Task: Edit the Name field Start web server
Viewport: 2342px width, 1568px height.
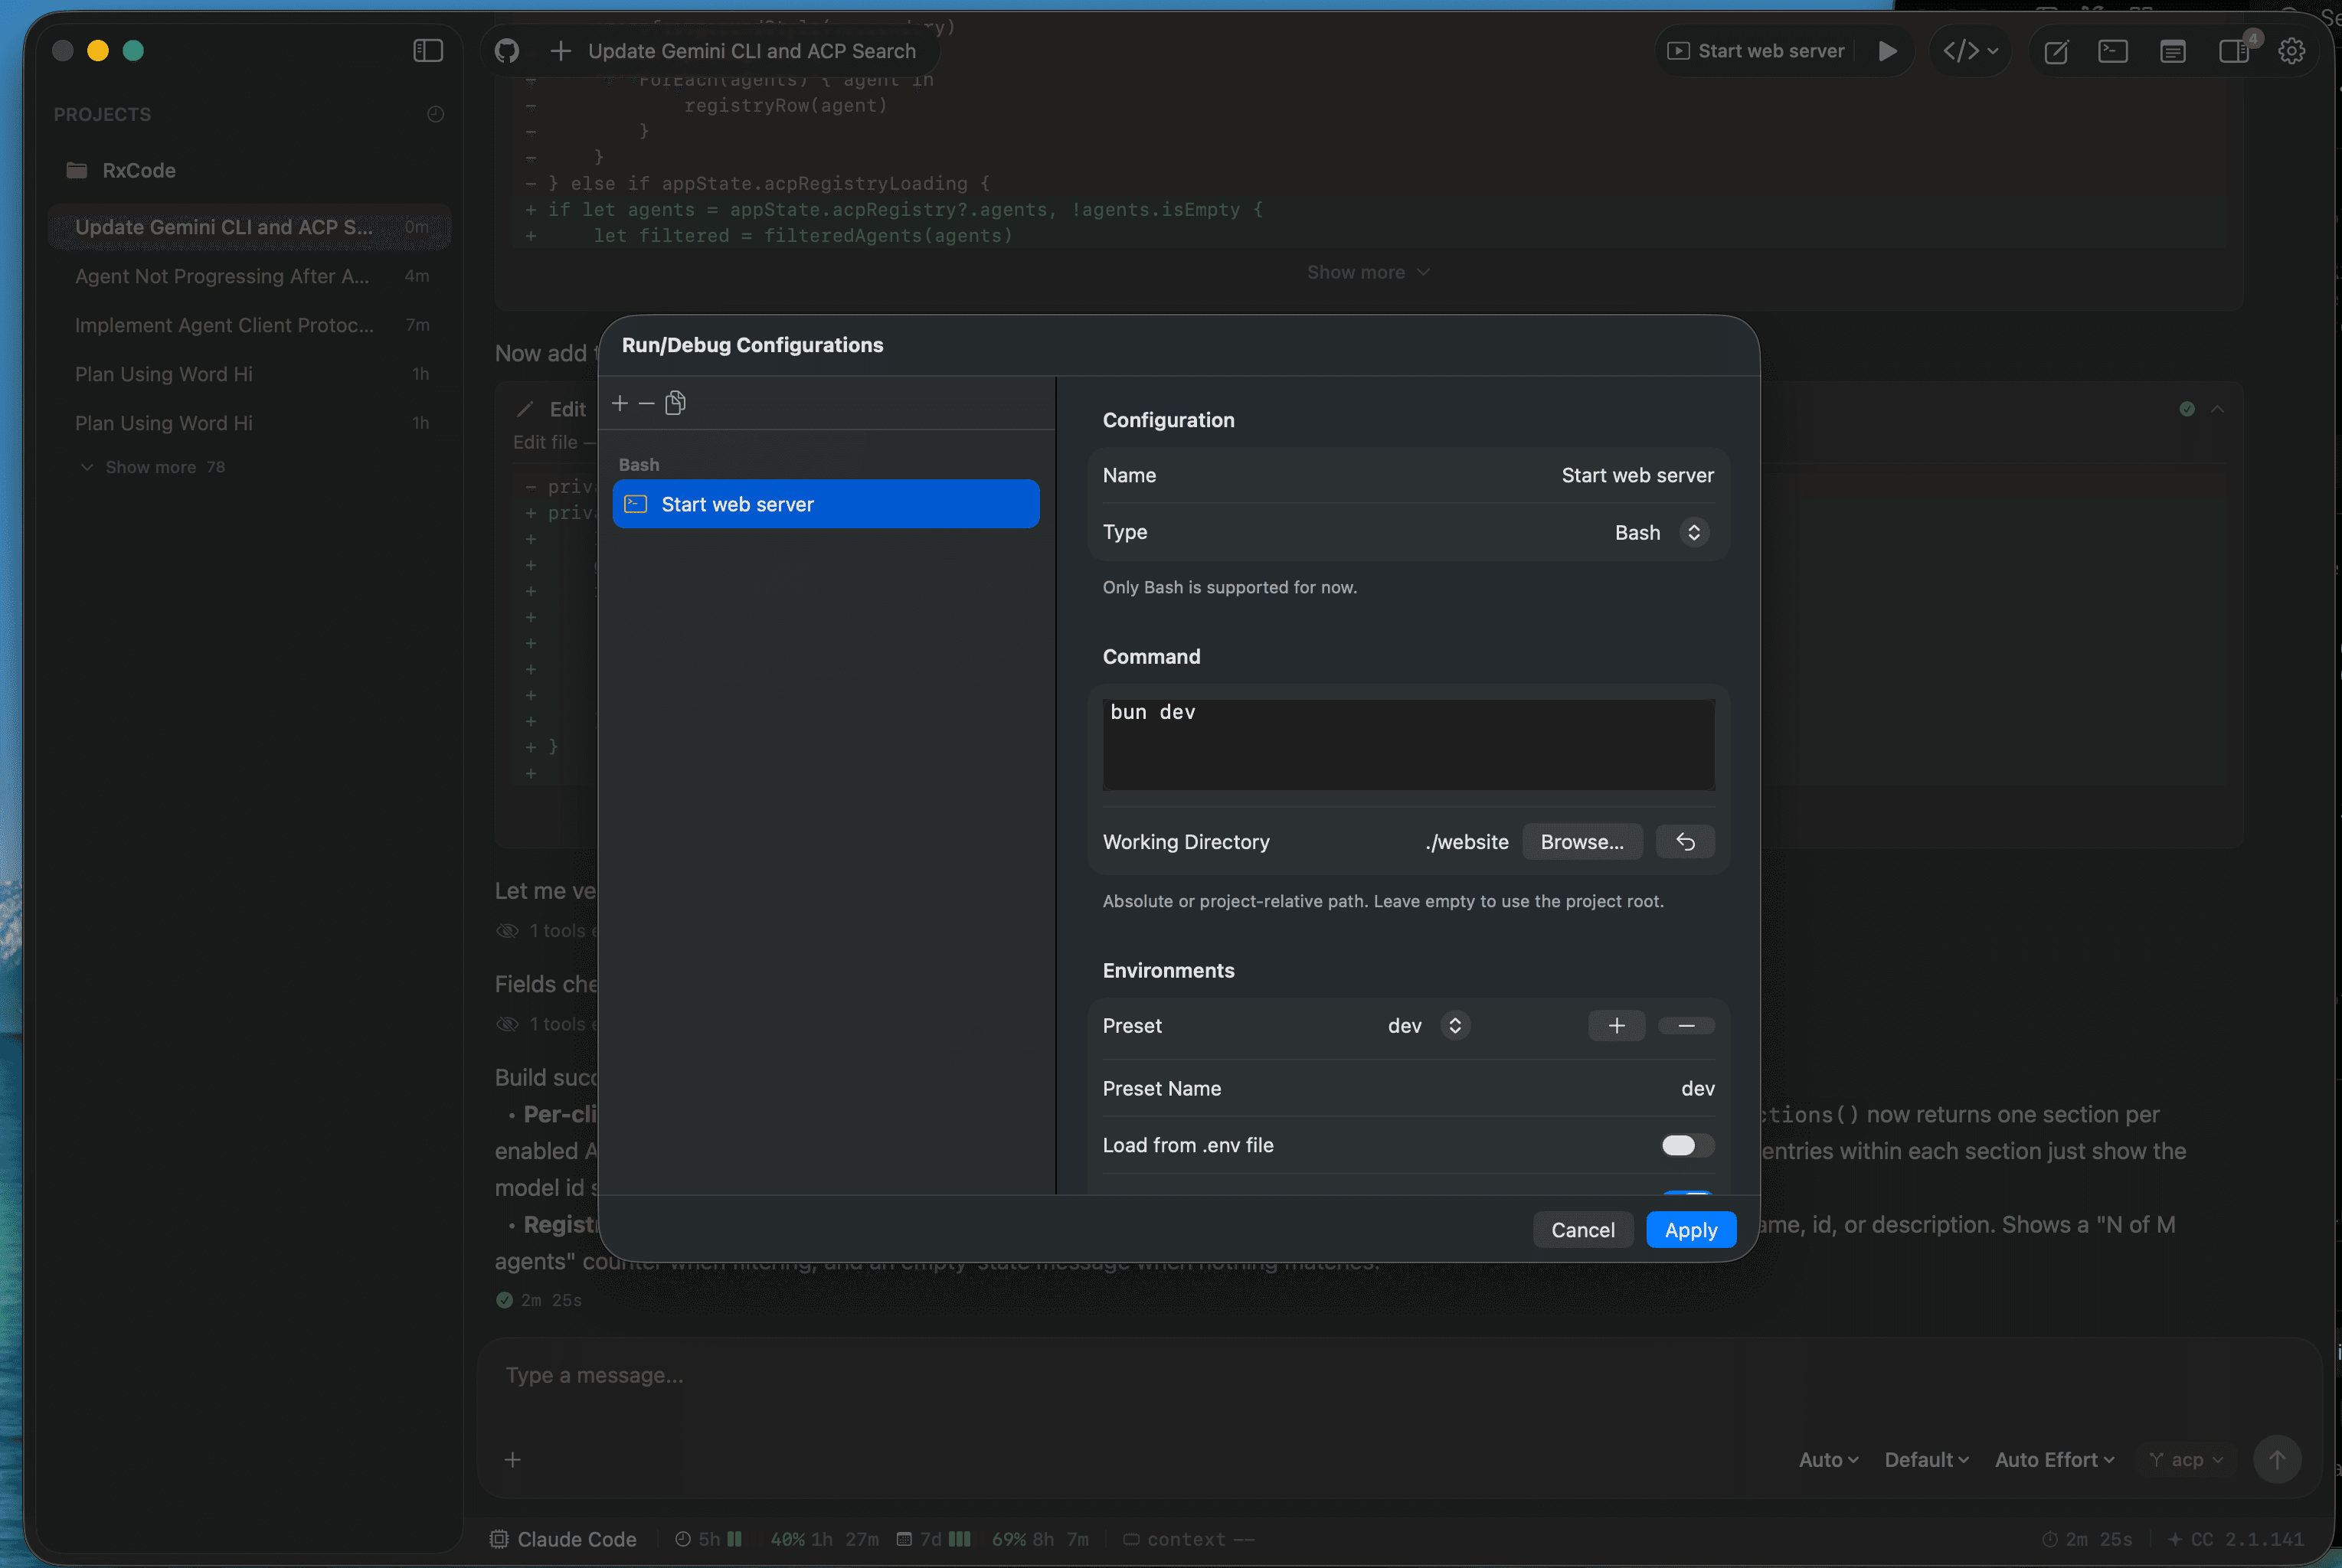Action: [1637, 475]
